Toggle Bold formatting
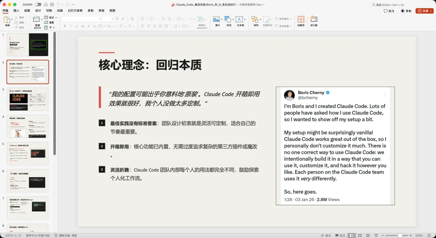Viewport: 436px width, 238px height. click(x=65, y=26)
